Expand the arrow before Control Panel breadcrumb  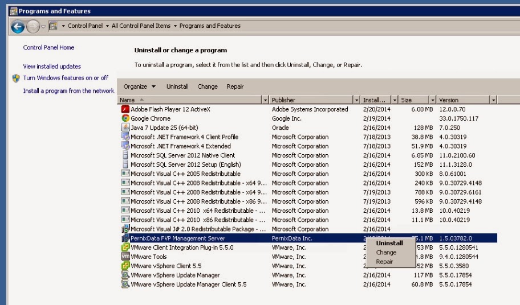pos(63,26)
